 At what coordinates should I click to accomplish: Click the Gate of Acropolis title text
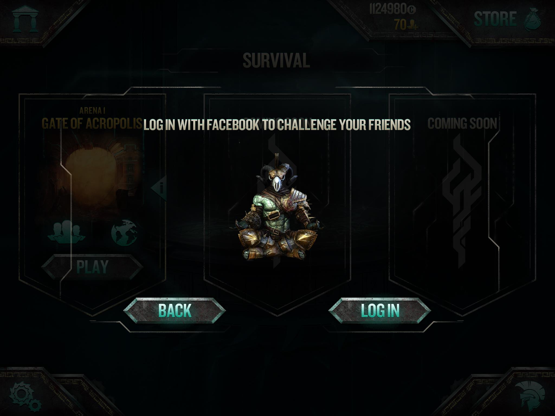point(92,123)
